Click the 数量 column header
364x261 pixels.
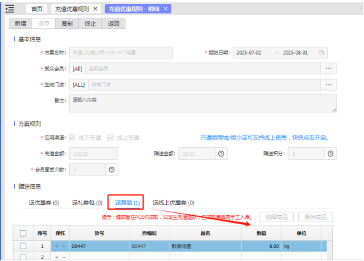(x=262, y=233)
